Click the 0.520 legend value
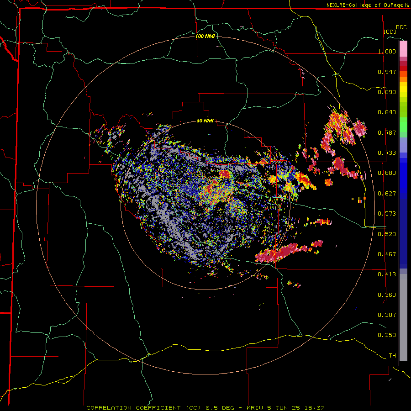411x411 pixels. (x=387, y=234)
